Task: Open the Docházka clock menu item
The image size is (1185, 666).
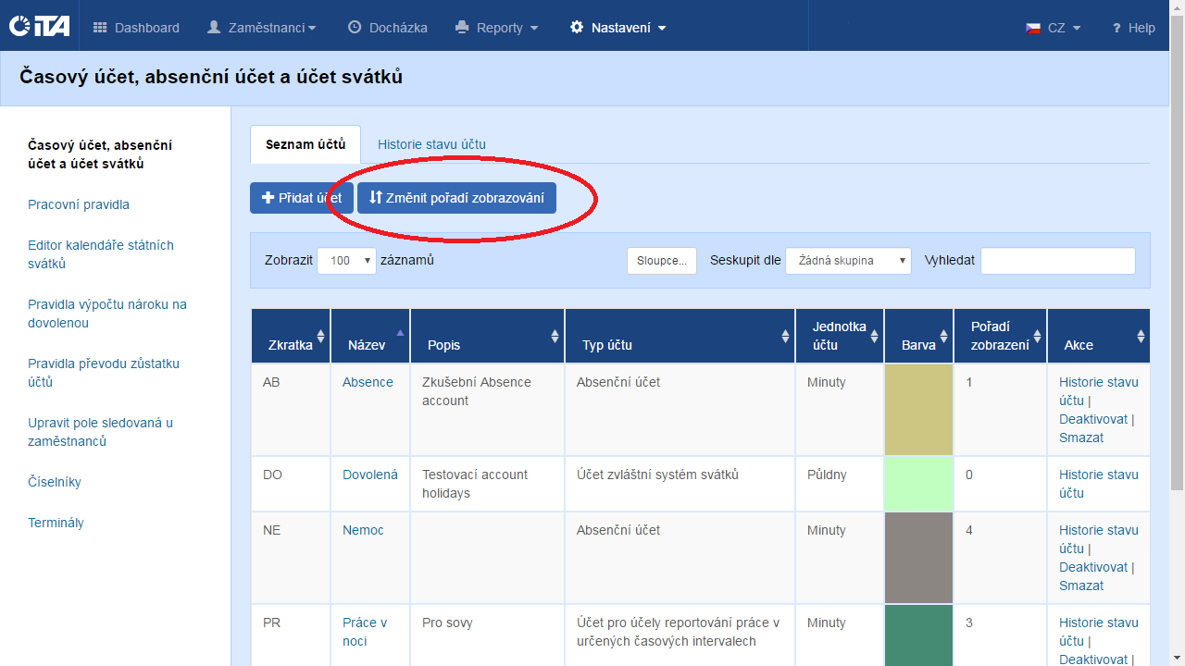Action: (x=387, y=28)
